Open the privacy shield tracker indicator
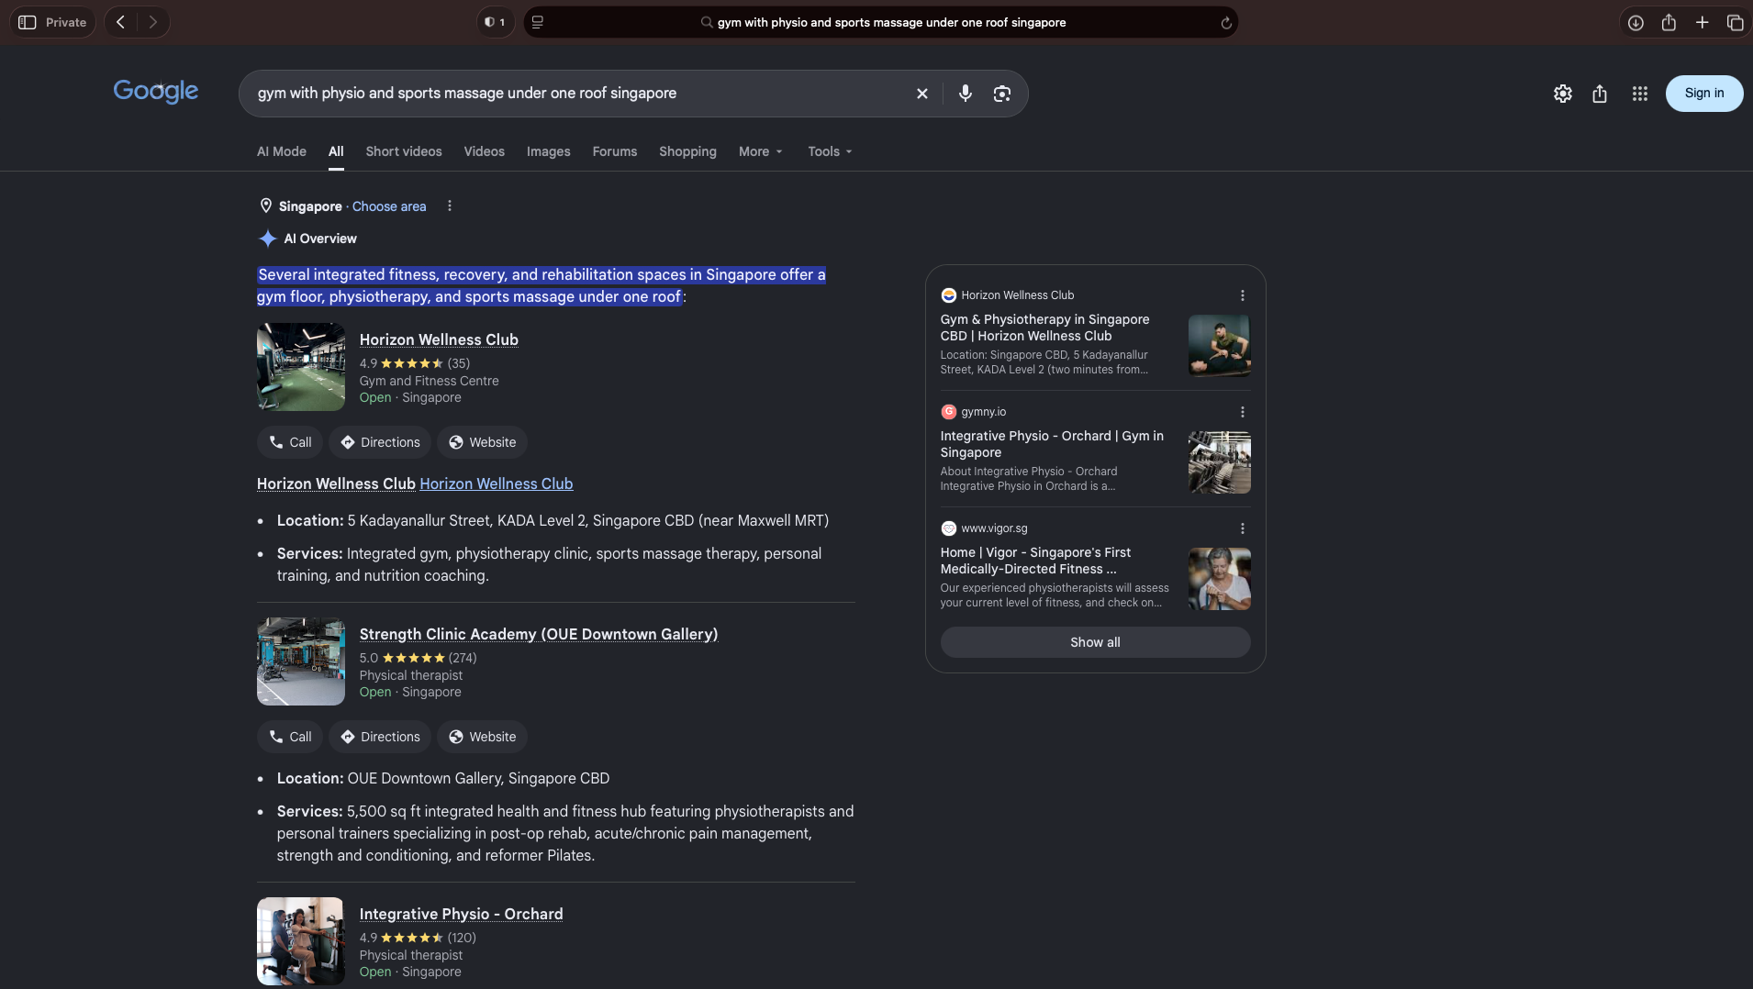Image resolution: width=1753 pixels, height=989 pixels. [495, 23]
